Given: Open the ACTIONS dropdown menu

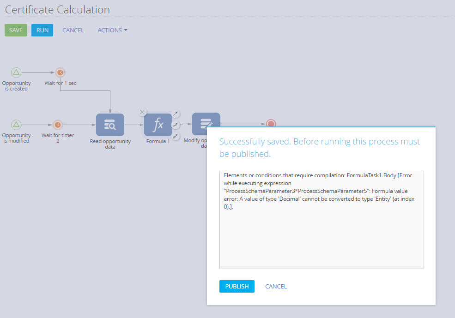Looking at the screenshot, I should [112, 30].
